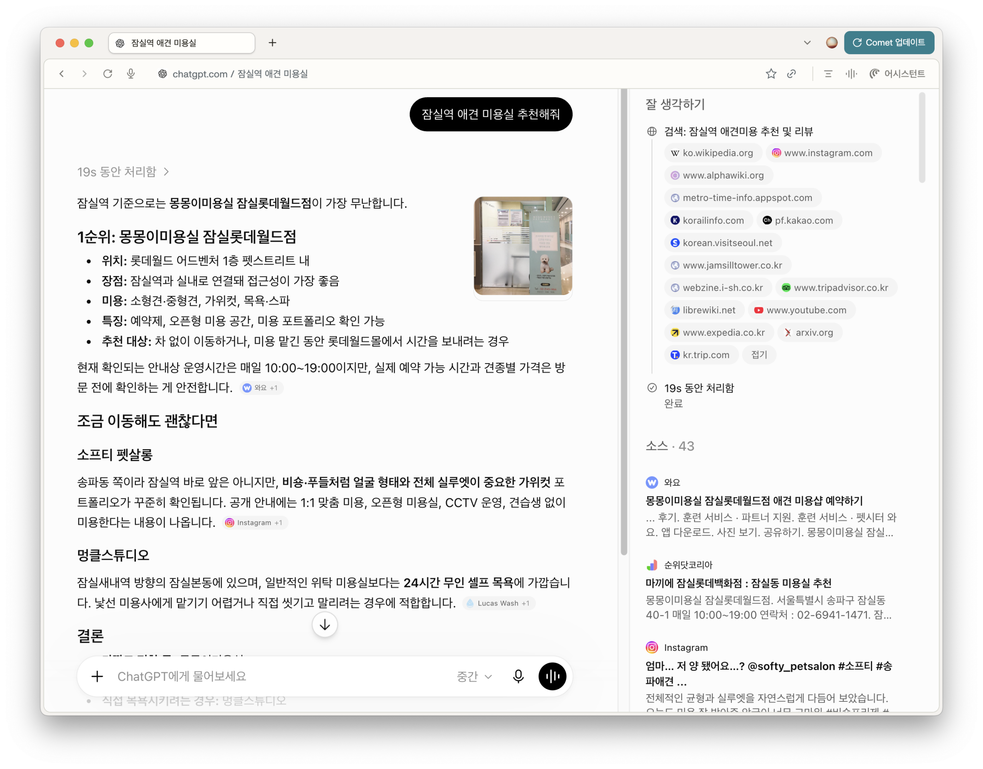The width and height of the screenshot is (983, 769).
Task: Open the korean.visitseoul.net source chip
Action: click(722, 243)
